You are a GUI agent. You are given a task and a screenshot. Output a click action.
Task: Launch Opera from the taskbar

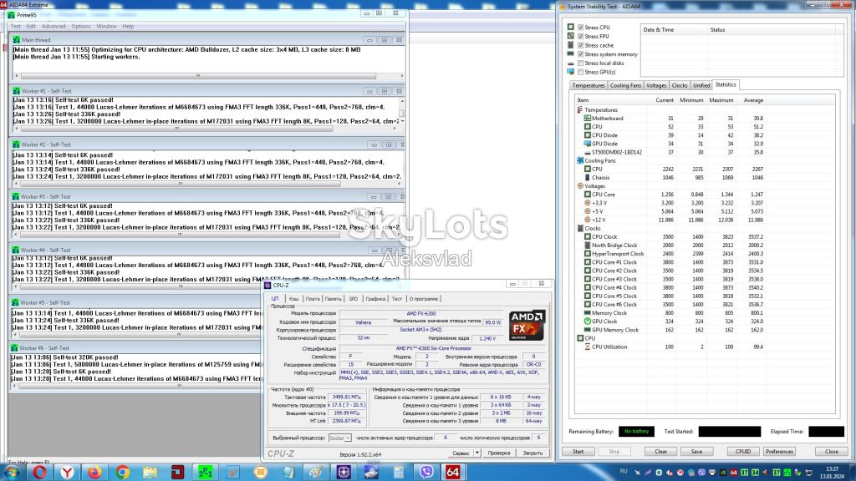pyautogui.click(x=39, y=472)
